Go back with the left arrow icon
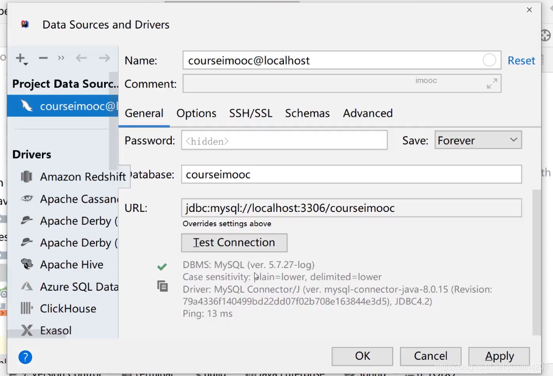Screen dimensions: 553x376 (81, 58)
